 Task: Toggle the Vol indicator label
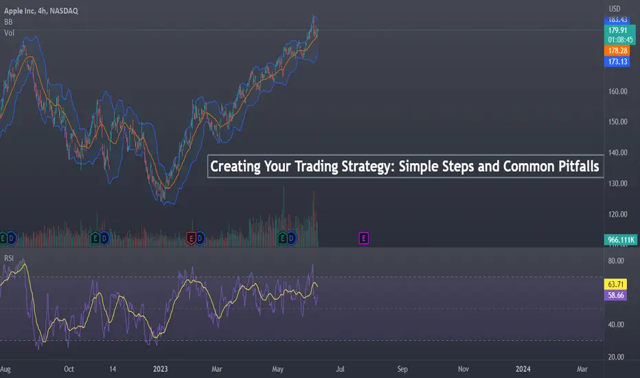click(9, 33)
